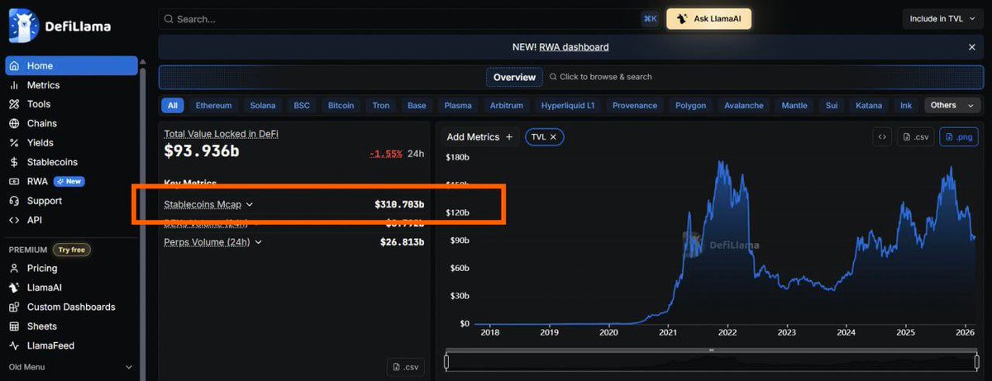The height and width of the screenshot is (381, 992).
Task: Click the ⌘K shortcut badge in the search bar
Action: point(650,19)
